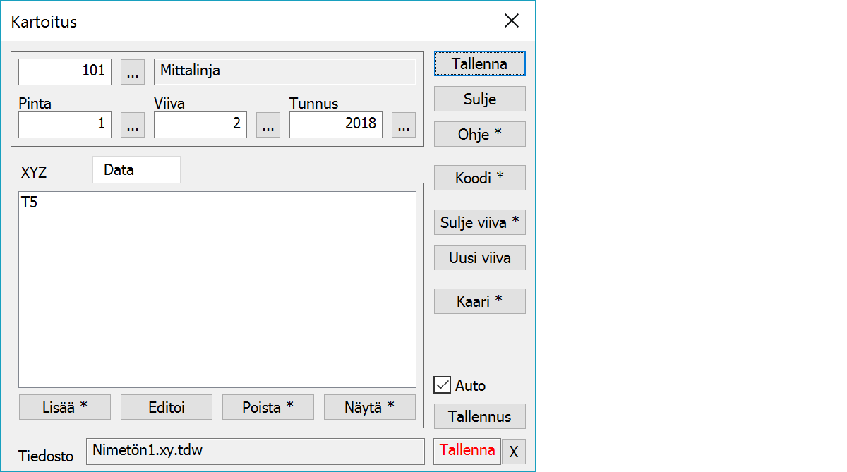Open help with the Ohje button

pyautogui.click(x=480, y=134)
